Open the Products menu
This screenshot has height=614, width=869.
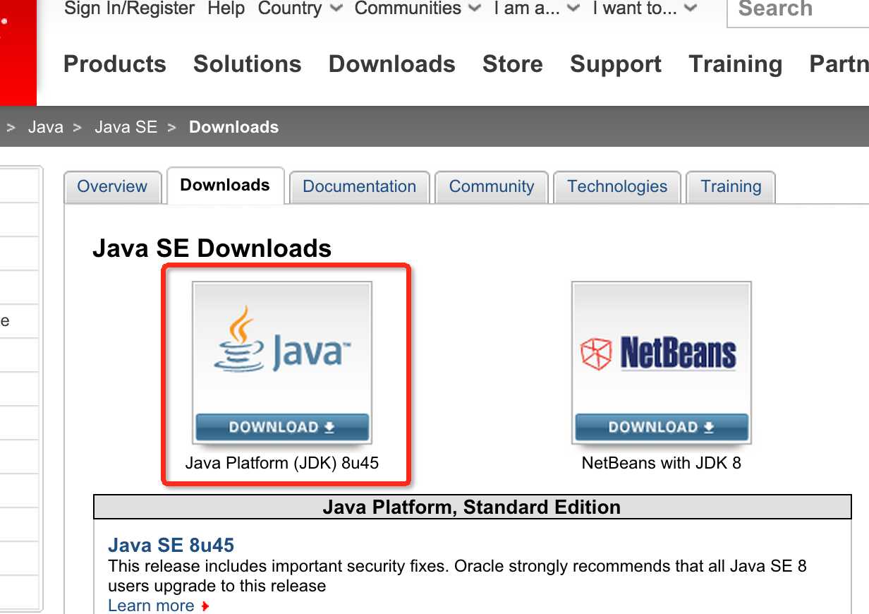pos(115,64)
